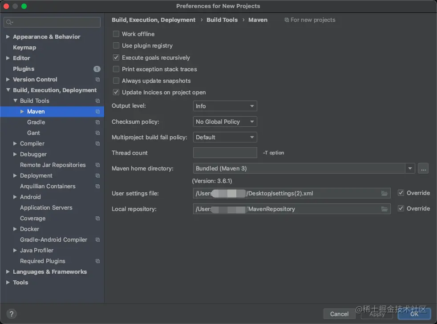Click Build Tools in the breadcrumb
Screen dimensions: 437x324
pos(222,20)
